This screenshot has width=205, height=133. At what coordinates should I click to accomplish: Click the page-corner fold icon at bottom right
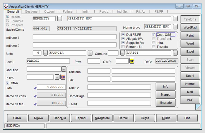click(198, 107)
